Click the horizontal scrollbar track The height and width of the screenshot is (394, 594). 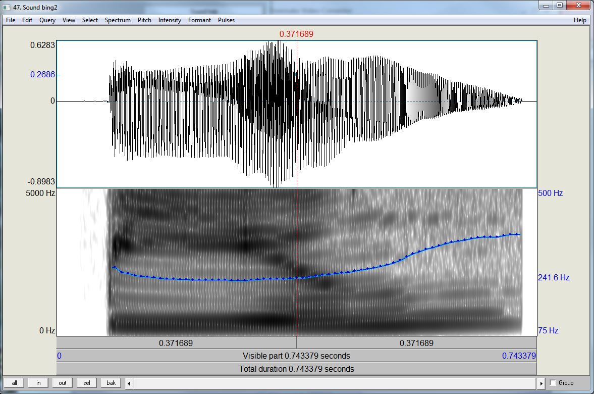tap(335, 383)
